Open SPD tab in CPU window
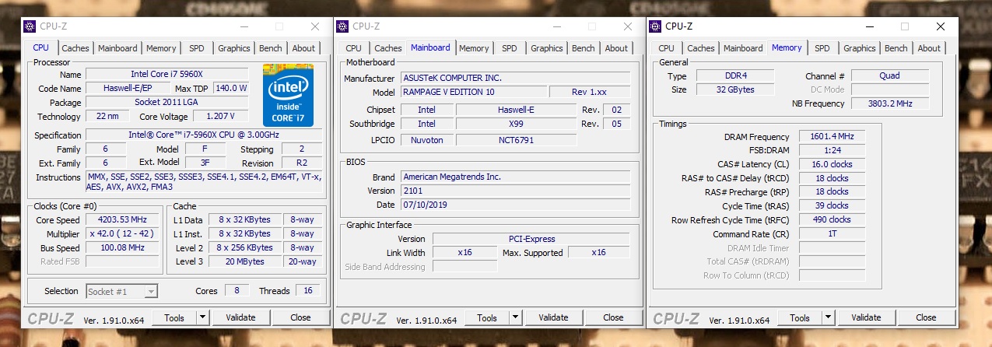Viewport: 992px width, 347px height. [197, 48]
